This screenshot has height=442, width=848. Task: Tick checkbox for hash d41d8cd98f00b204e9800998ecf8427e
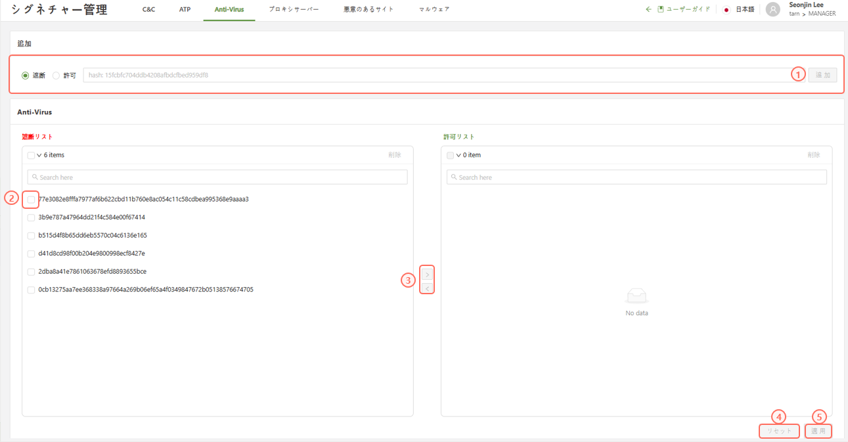coord(31,254)
